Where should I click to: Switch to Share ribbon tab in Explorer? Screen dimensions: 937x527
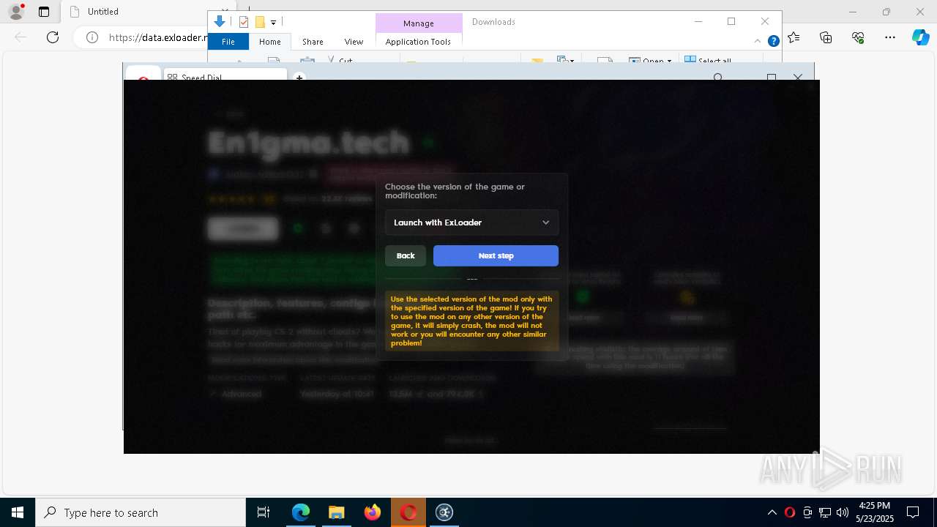click(313, 42)
